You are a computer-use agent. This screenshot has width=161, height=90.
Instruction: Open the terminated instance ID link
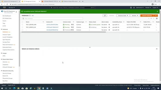click(x=52, y=30)
